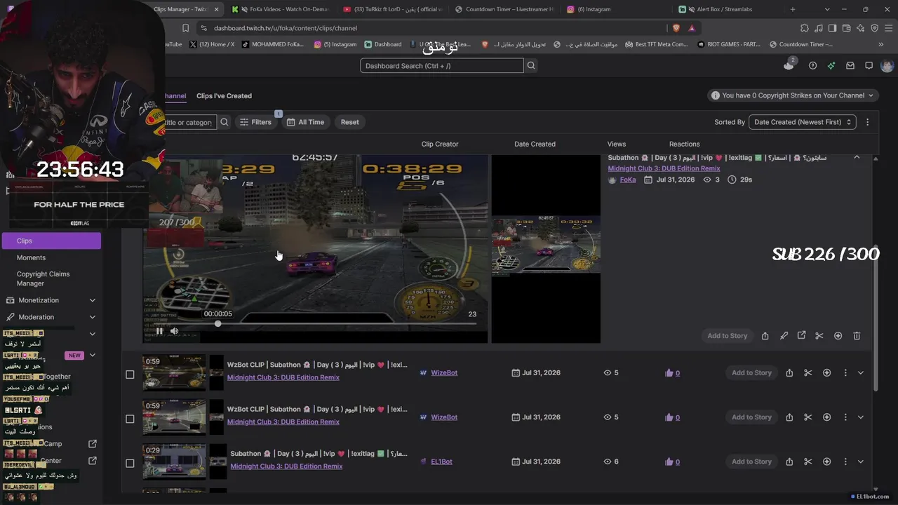The height and width of the screenshot is (505, 898).
Task: Switch to the Countdown Timer browser tab
Action: [x=504, y=9]
